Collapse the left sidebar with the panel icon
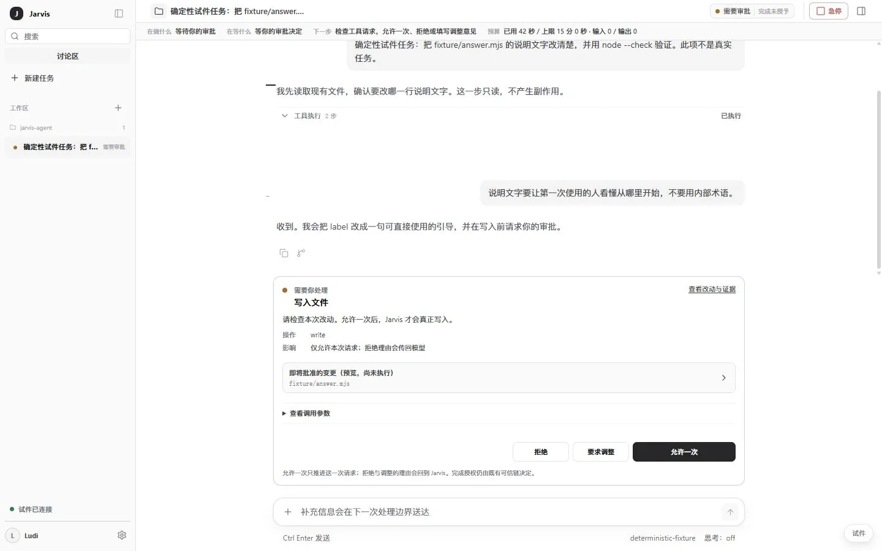882x551 pixels. [x=119, y=13]
